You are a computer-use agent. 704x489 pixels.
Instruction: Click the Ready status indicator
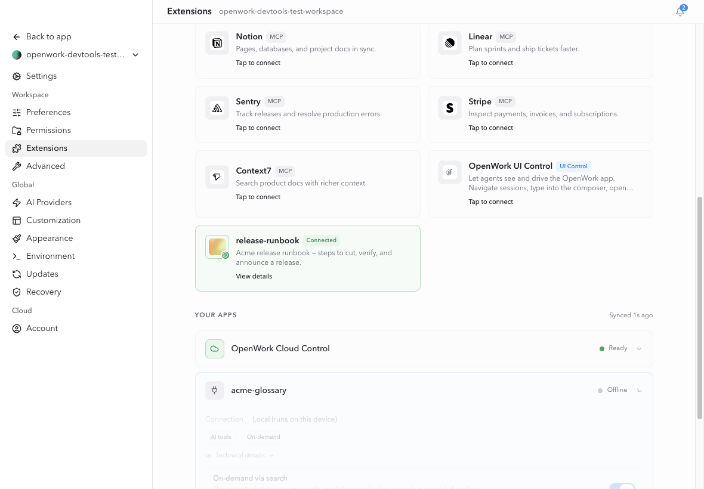point(613,349)
